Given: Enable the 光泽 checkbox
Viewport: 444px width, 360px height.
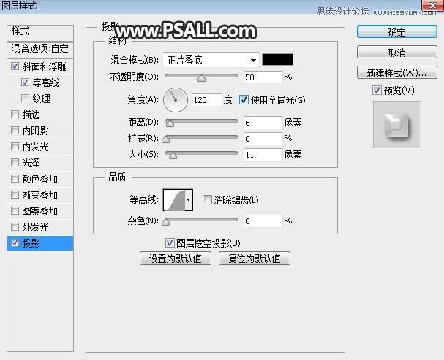Looking at the screenshot, I should pos(15,163).
